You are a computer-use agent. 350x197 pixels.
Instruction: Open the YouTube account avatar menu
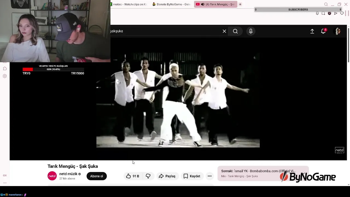point(338,31)
